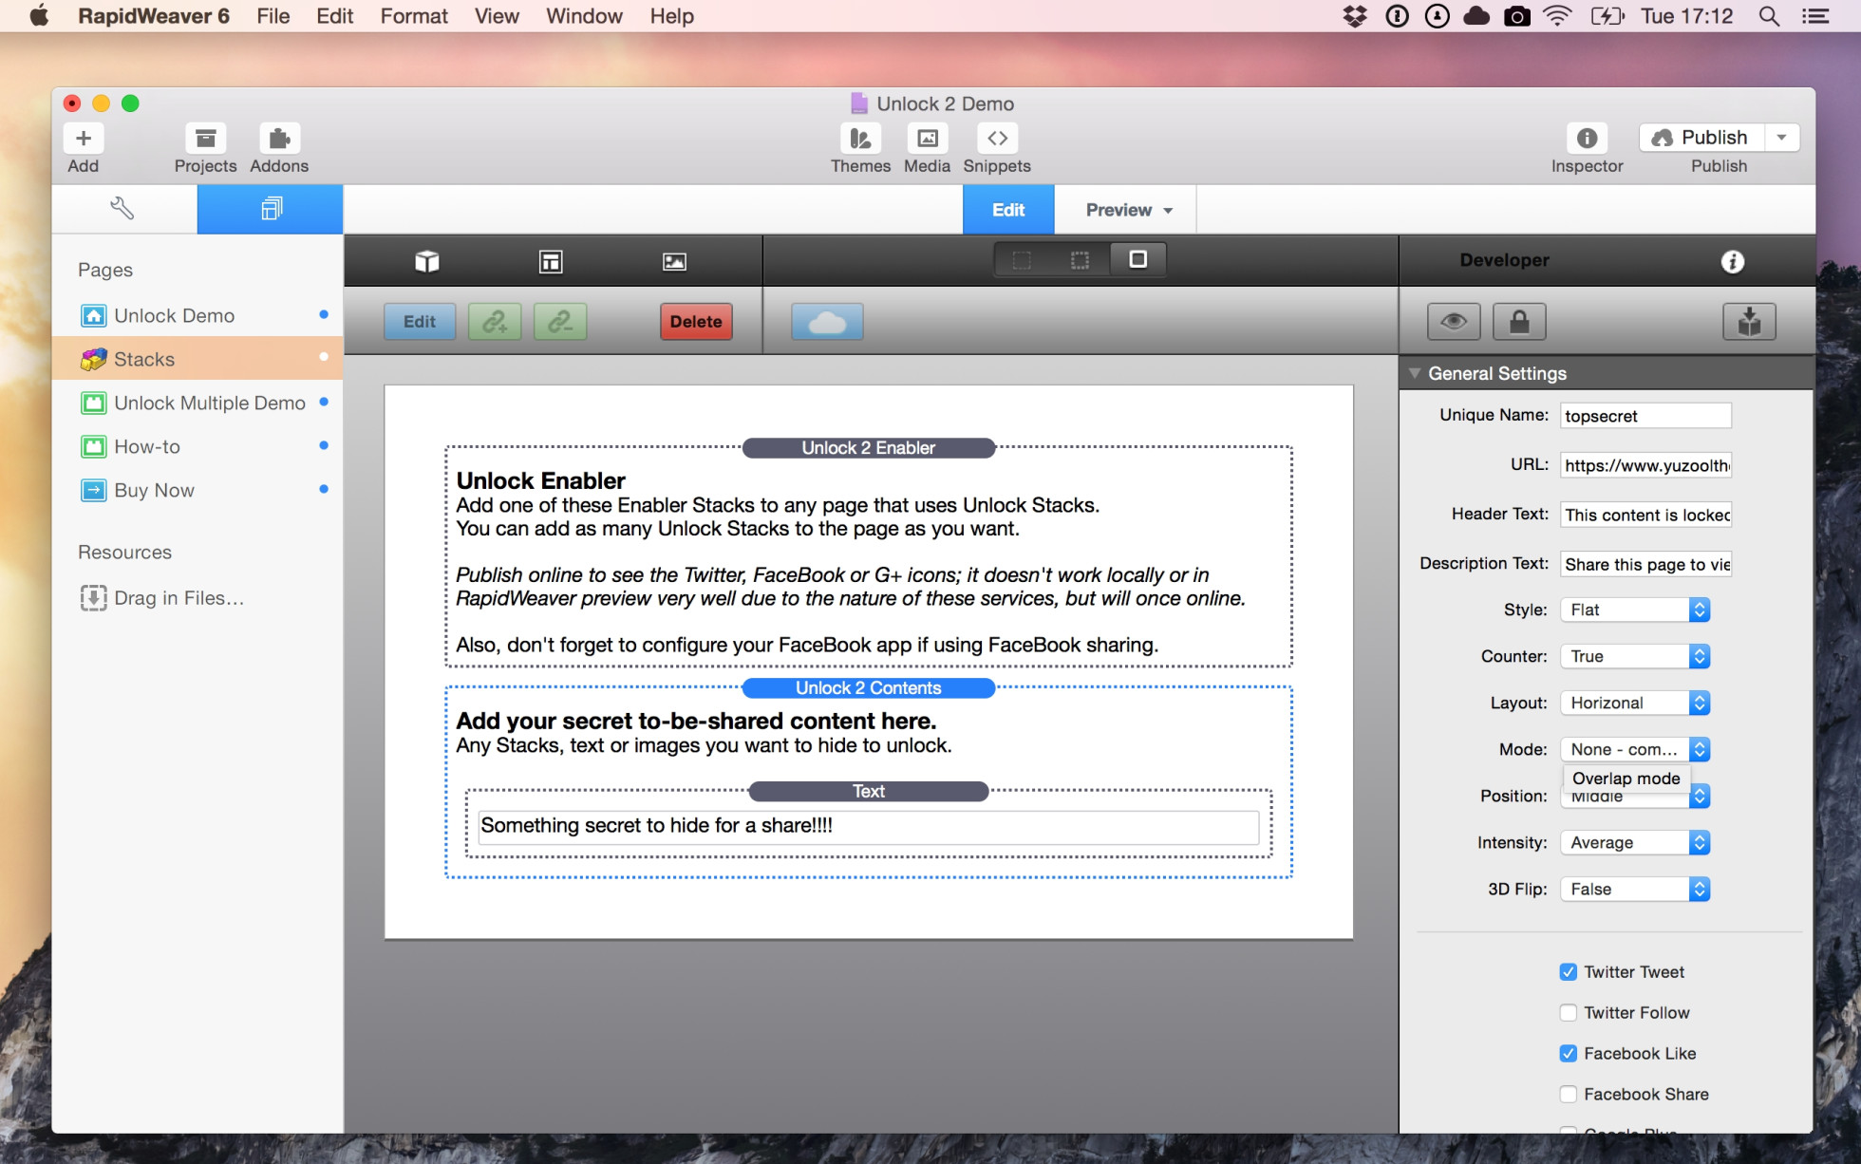Open the Projects window

point(205,140)
